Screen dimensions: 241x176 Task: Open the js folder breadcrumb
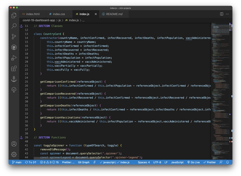coord(59,20)
